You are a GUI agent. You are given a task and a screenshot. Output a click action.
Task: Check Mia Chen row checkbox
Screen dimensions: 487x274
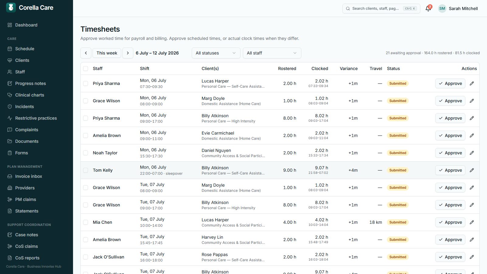click(x=86, y=222)
